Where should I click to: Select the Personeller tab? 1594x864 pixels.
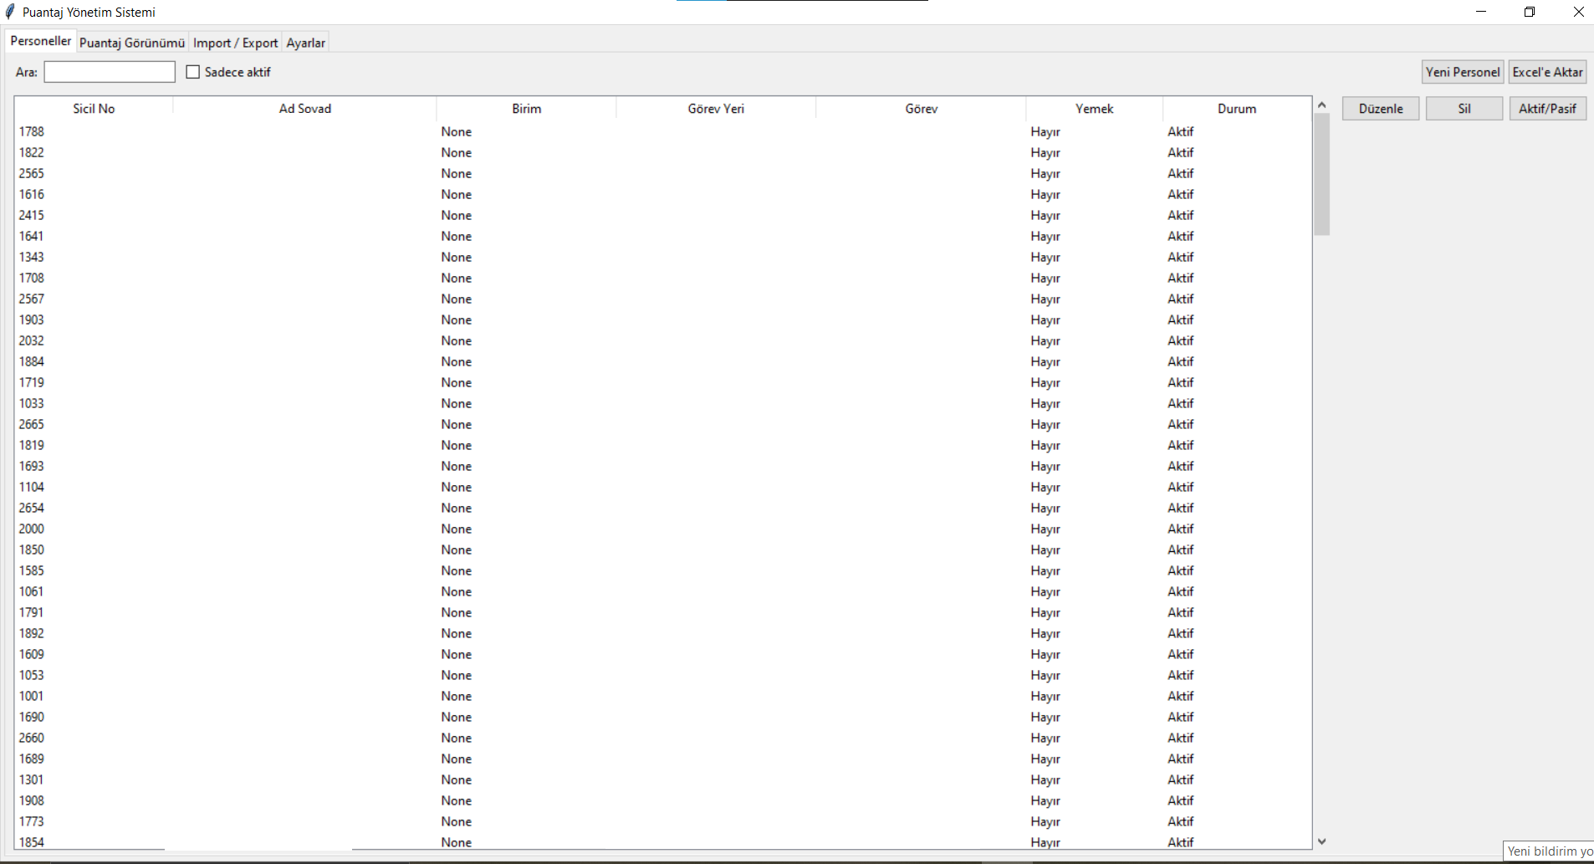(x=40, y=41)
